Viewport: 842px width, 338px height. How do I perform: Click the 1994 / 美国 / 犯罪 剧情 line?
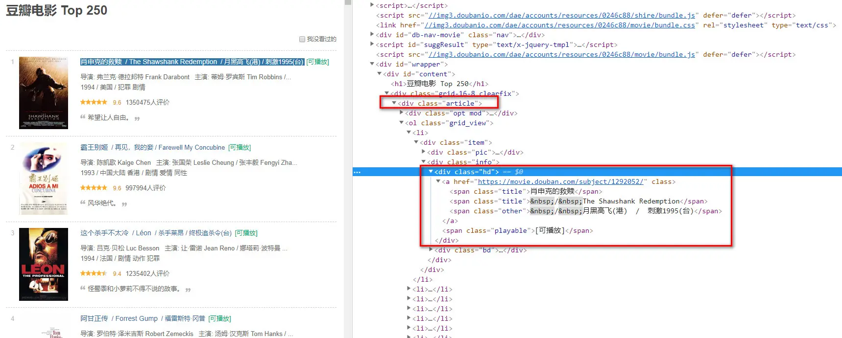tap(113, 87)
